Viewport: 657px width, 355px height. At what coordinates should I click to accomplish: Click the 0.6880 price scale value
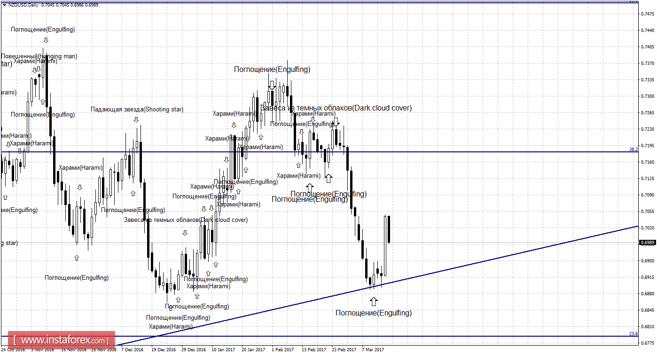click(x=648, y=293)
